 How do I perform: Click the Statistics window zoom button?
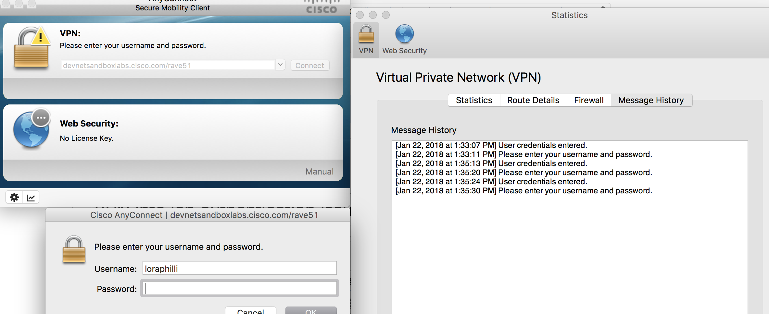386,15
